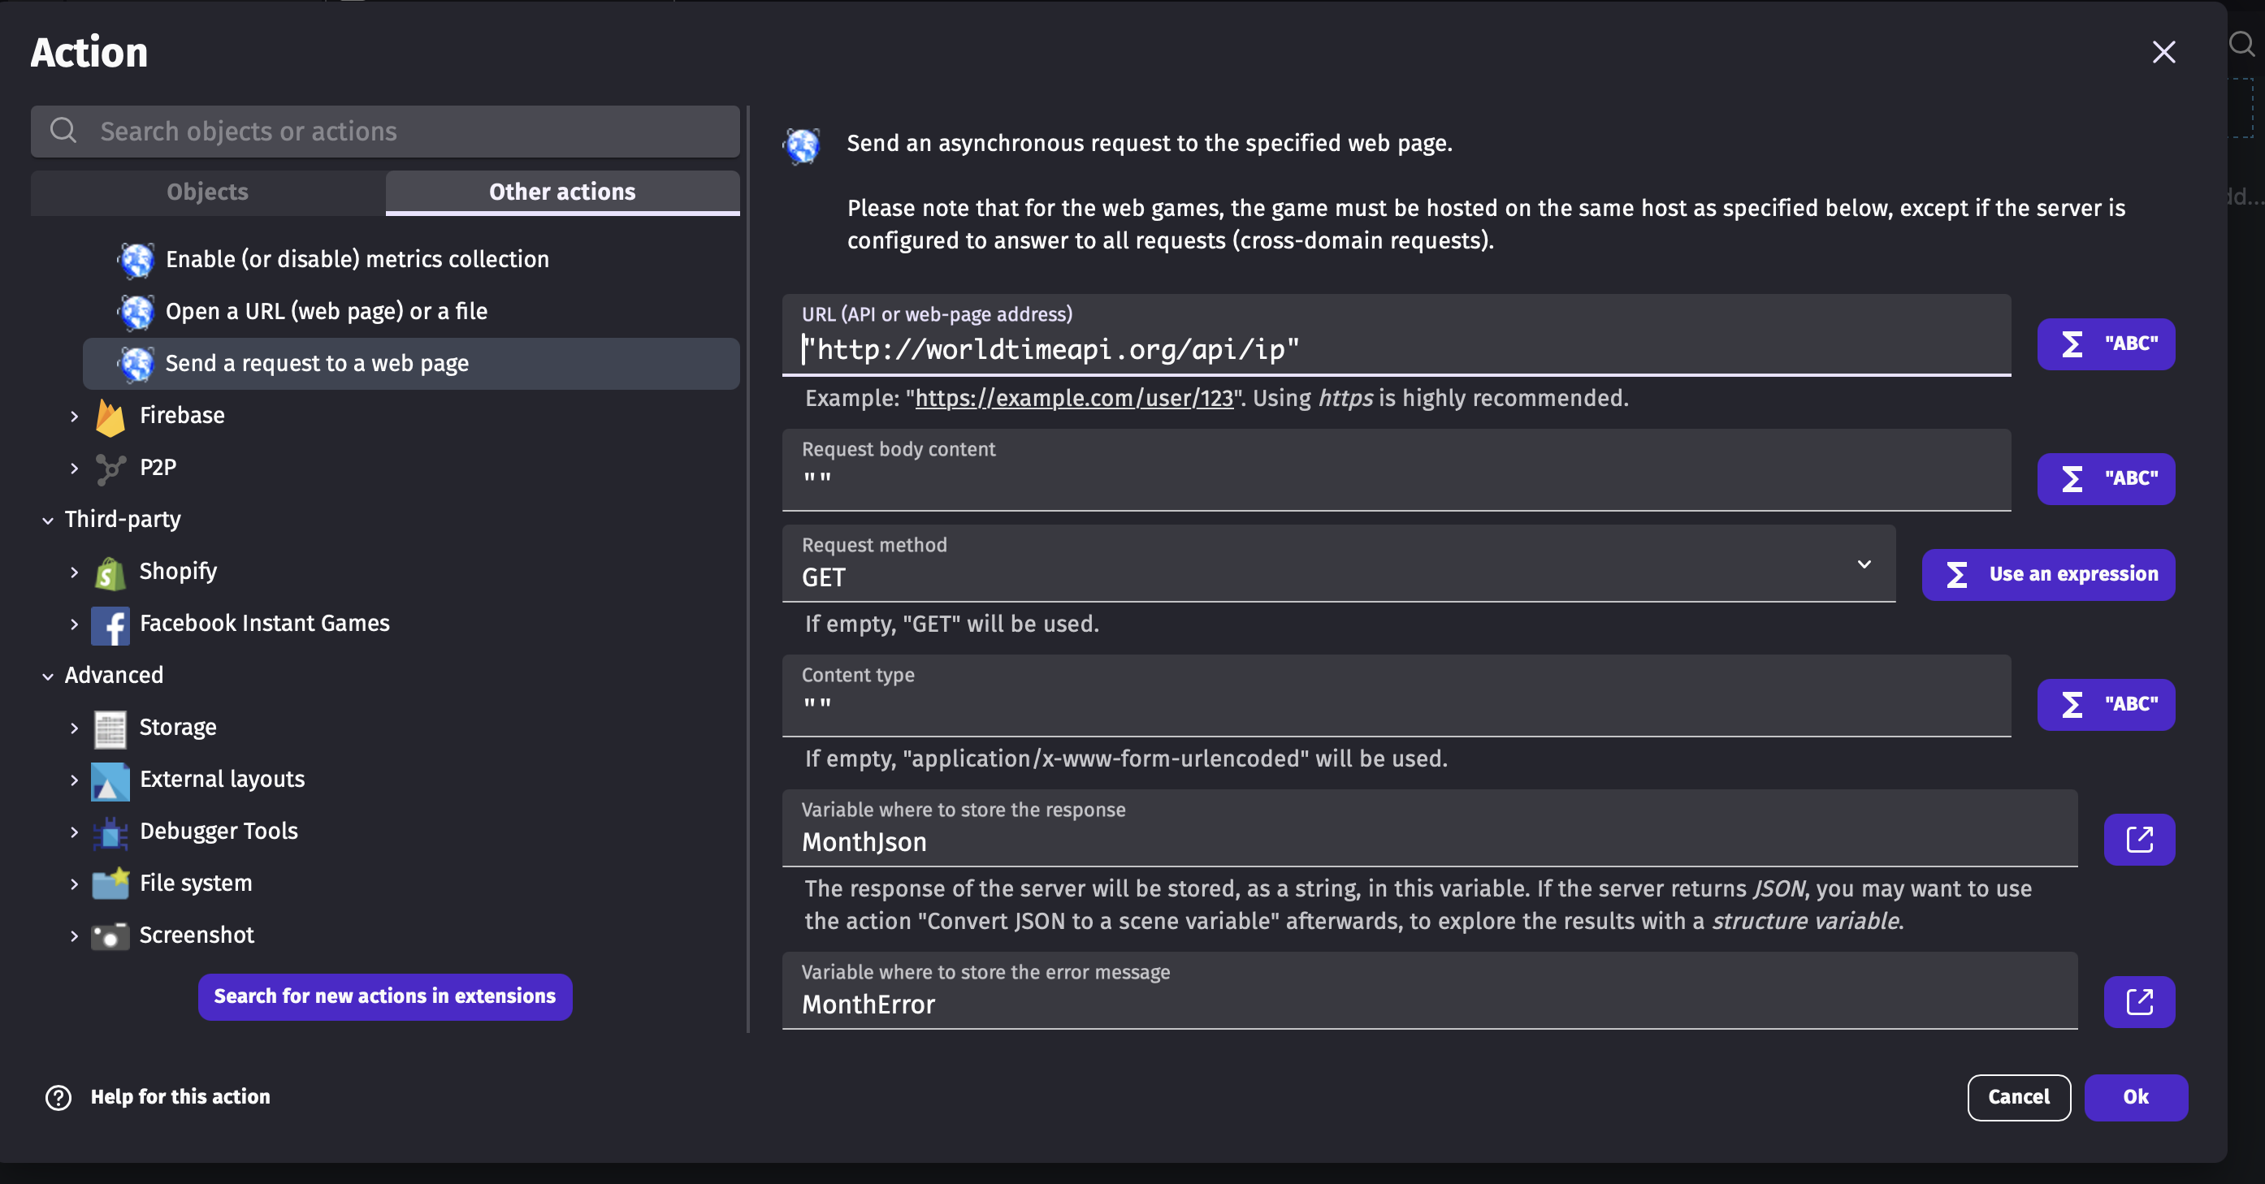
Task: Open variable picker for MonthError field
Action: [x=2138, y=1001]
